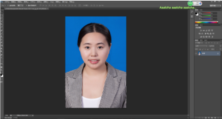Toggle Show Transform Controls checkbox
The image size is (222, 119).
tap(27, 5)
